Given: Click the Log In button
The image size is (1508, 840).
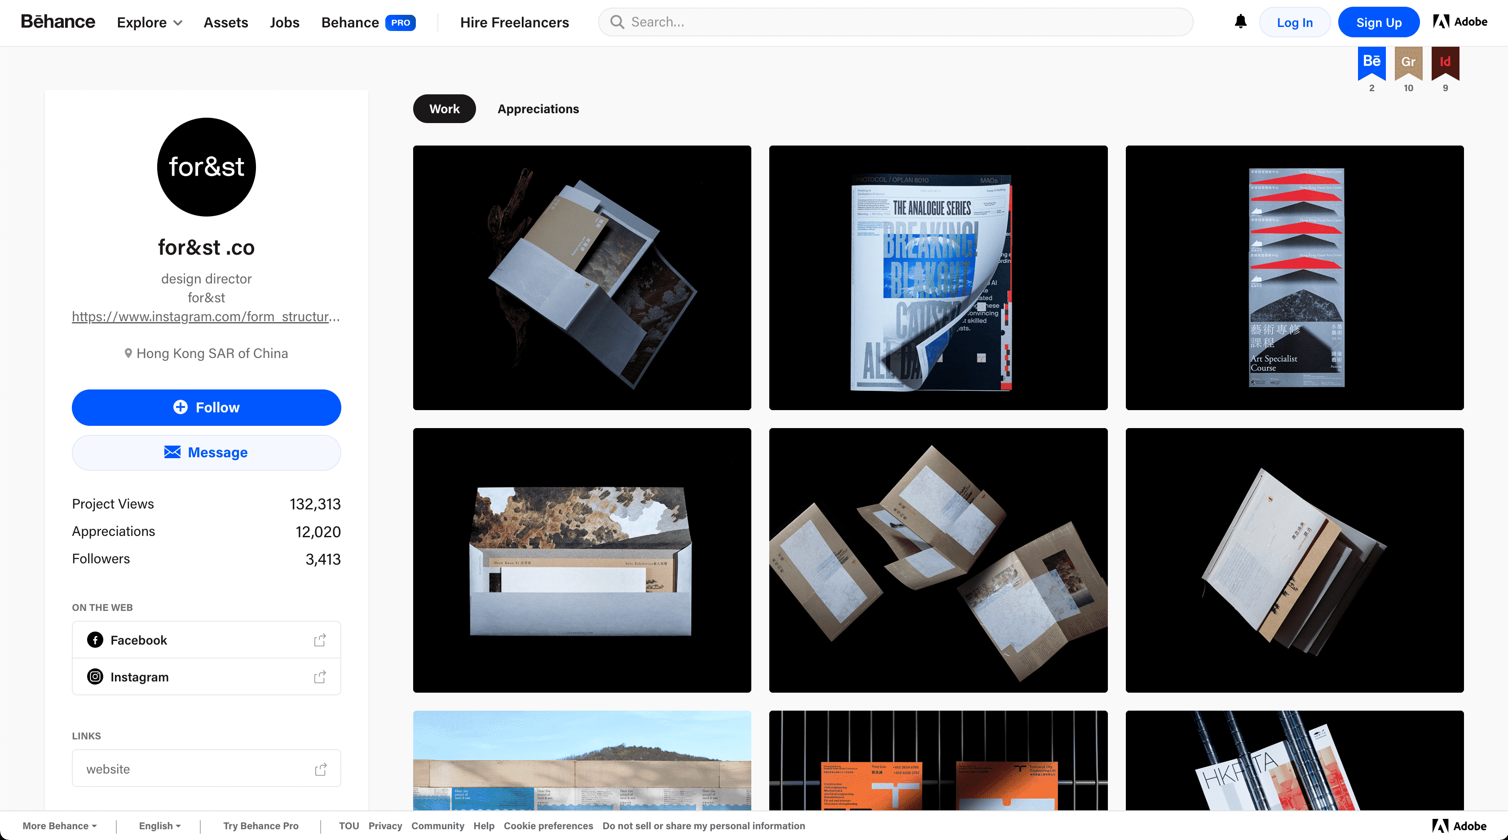Looking at the screenshot, I should pos(1294,22).
